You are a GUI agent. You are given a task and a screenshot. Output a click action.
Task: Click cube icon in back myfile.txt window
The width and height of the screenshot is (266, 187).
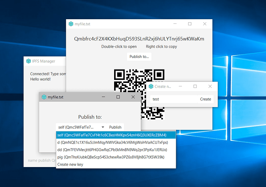coord(71,24)
